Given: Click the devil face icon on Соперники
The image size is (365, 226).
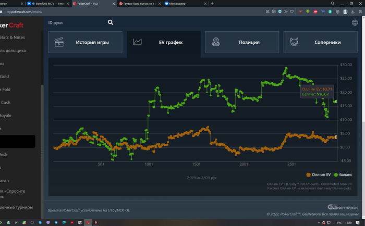Looking at the screenshot, I should pos(294,42).
